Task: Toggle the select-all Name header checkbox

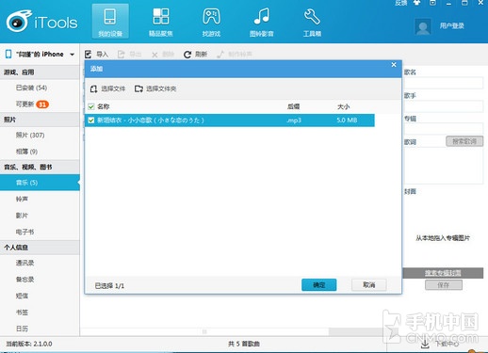Action: pyautogui.click(x=91, y=106)
